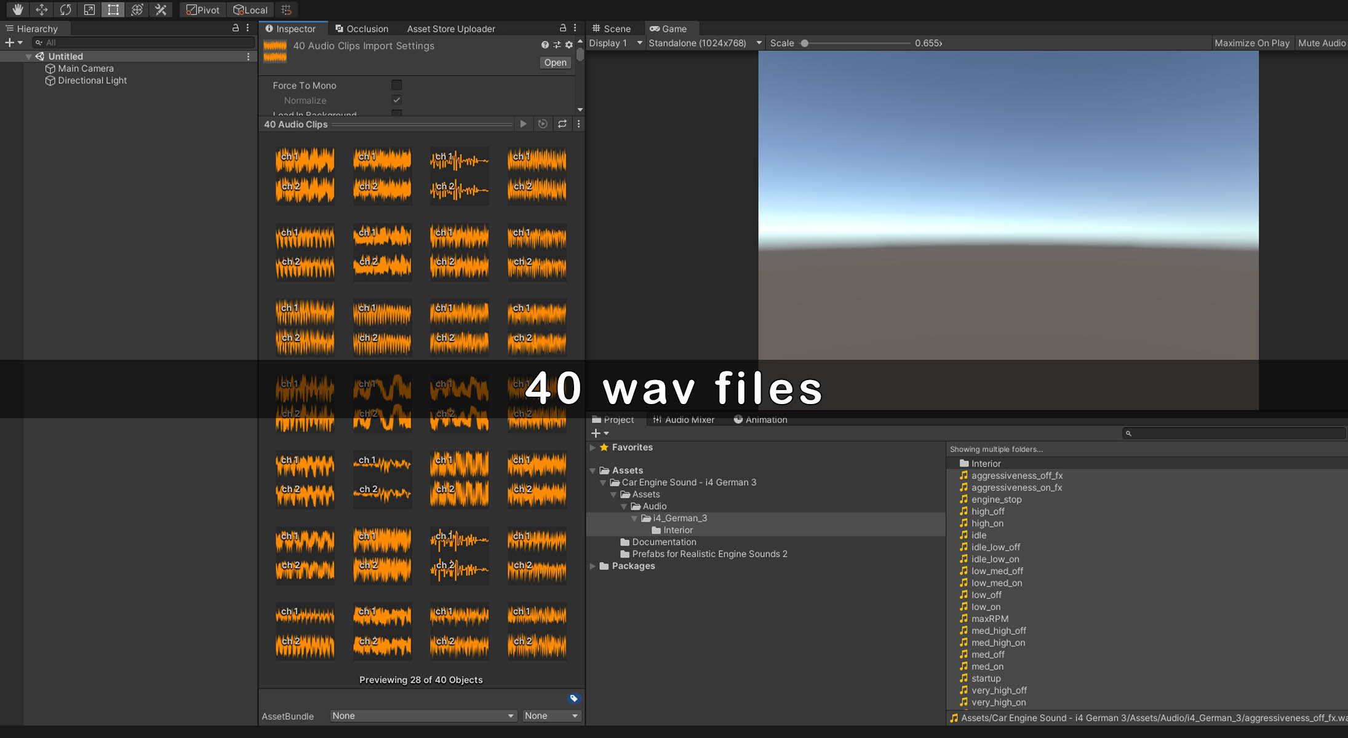Select the Rotate tool
Image resolution: width=1348 pixels, height=738 pixels.
tap(65, 10)
